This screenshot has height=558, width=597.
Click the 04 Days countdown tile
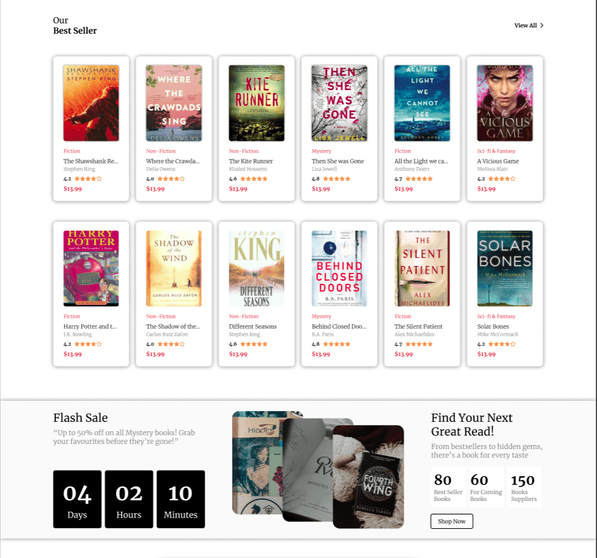[x=77, y=499]
